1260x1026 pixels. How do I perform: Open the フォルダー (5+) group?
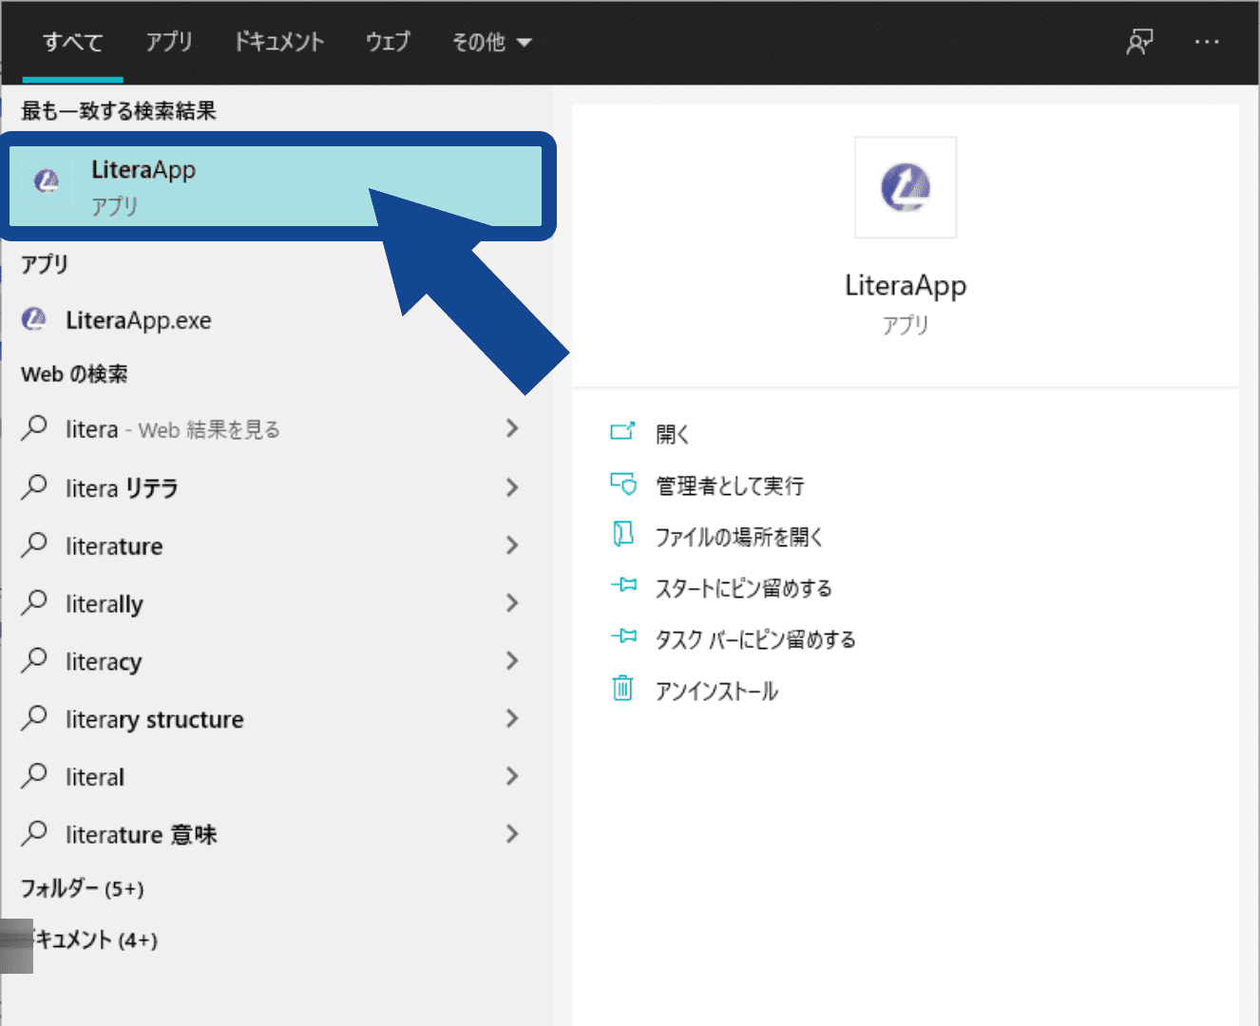pyautogui.click(x=83, y=888)
